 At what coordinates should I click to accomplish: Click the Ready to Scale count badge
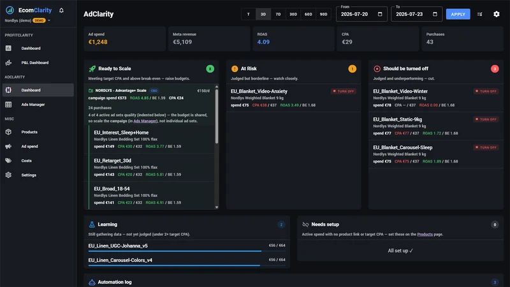click(x=210, y=69)
